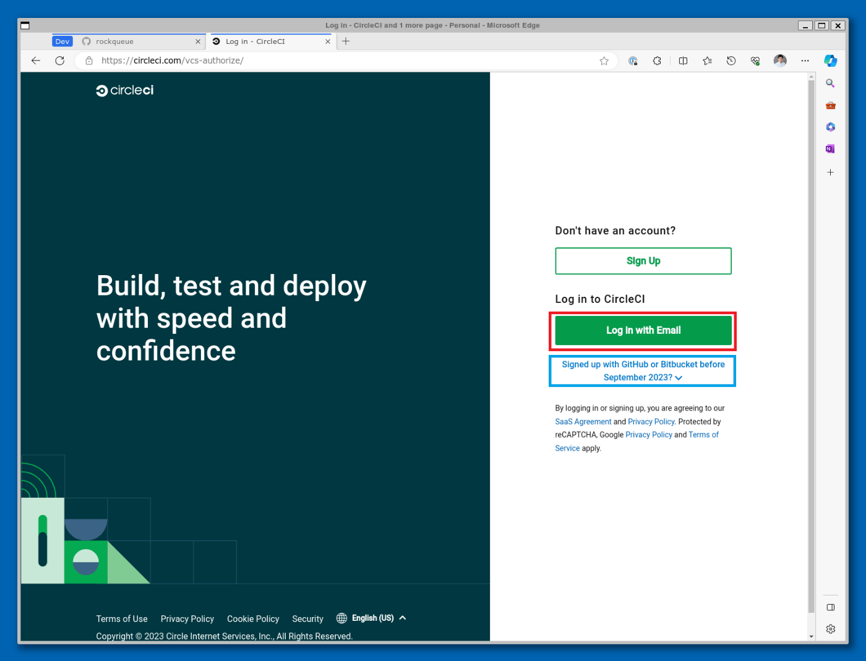866x661 pixels.
Task: Open footer Security link
Action: click(307, 619)
